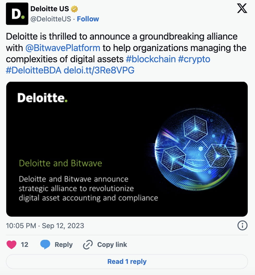Click Read 1 reply

click(127, 261)
